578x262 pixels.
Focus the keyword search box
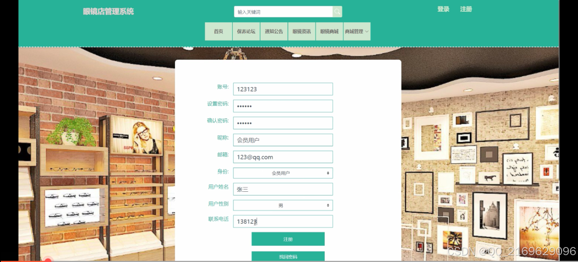click(x=283, y=12)
